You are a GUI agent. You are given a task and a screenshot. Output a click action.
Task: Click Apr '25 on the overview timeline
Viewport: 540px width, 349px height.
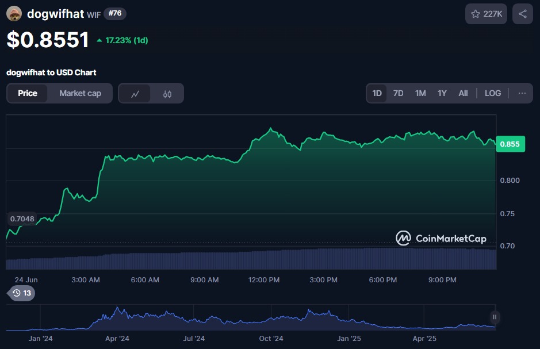(x=424, y=339)
